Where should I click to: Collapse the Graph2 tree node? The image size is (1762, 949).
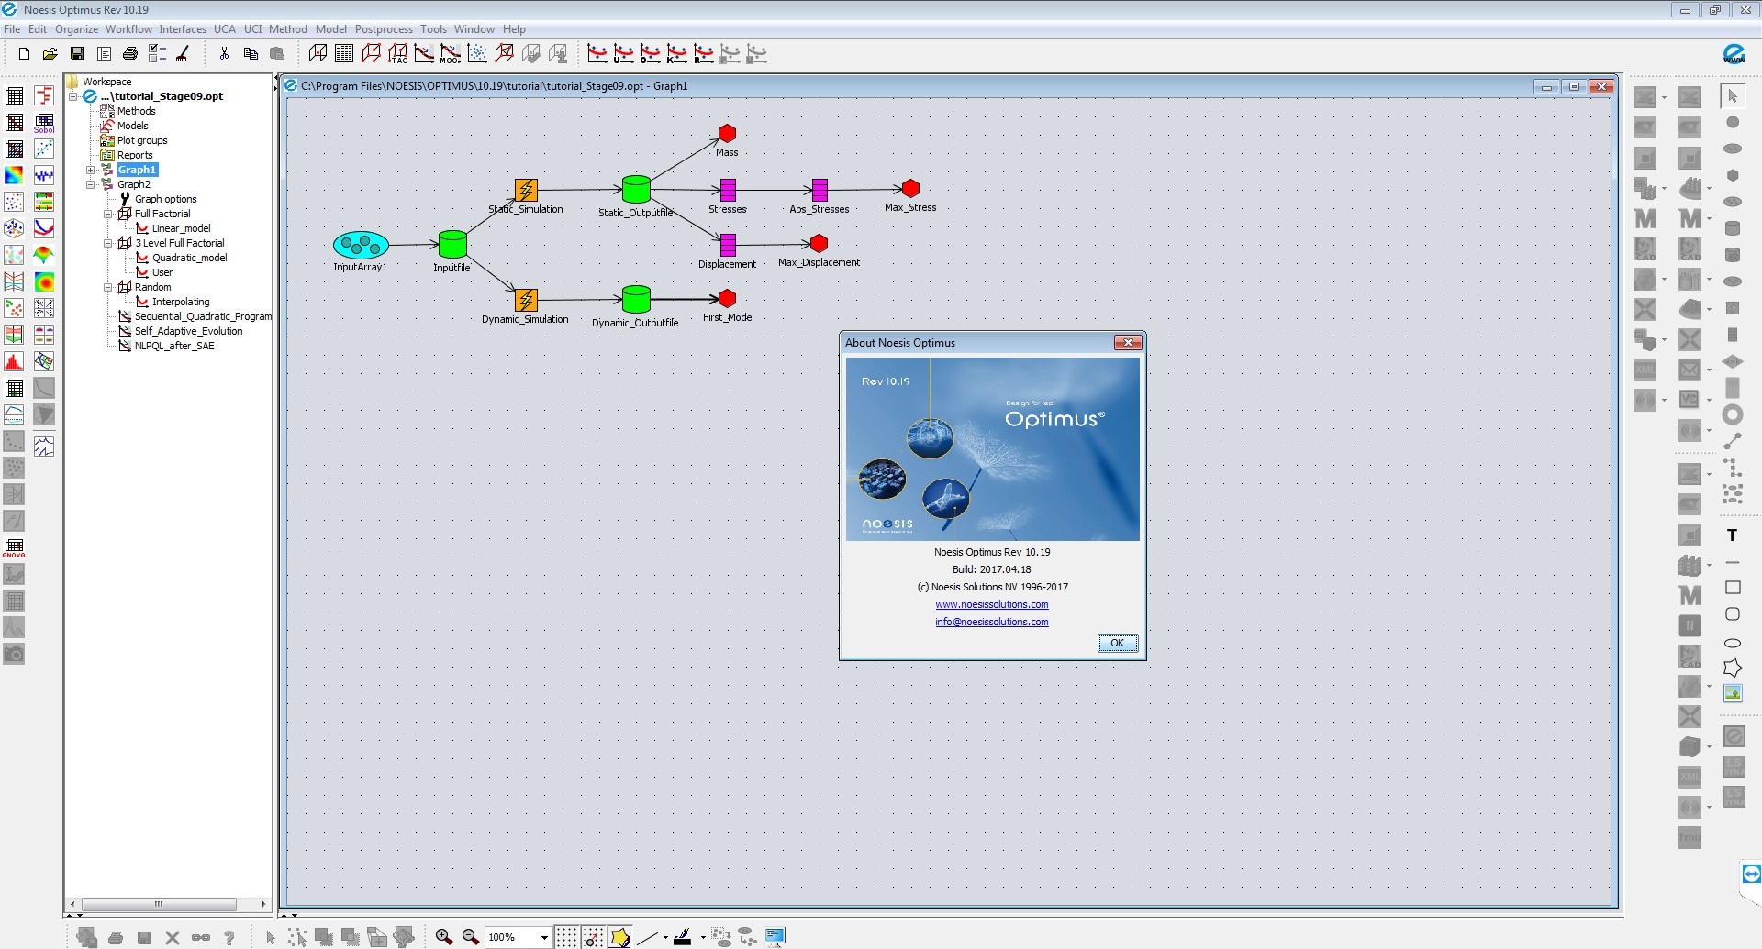[91, 184]
